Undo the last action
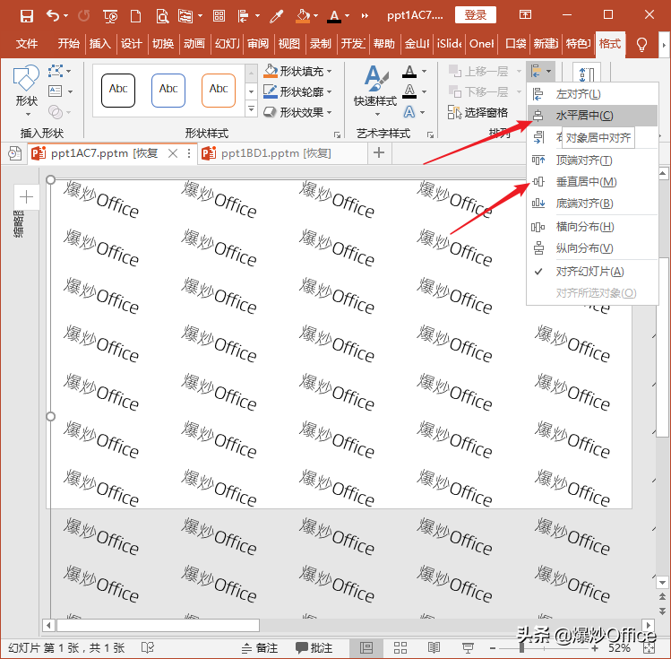Screen dimensions: 671x659 (x=53, y=16)
